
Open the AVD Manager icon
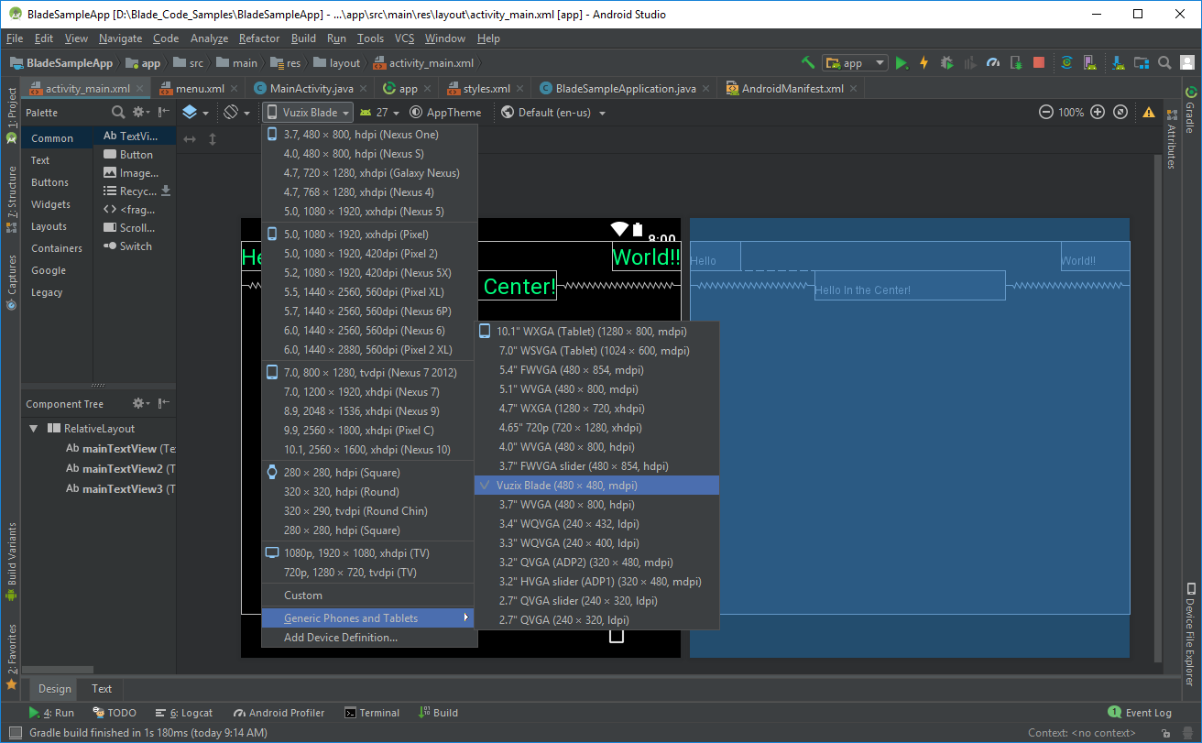click(x=1089, y=63)
